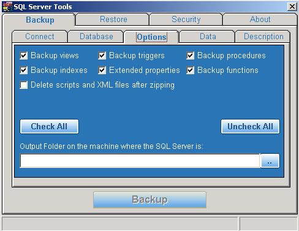Click the 'Output Folder on the machine' label
Viewport: 299px width, 231px height.
coord(112,146)
